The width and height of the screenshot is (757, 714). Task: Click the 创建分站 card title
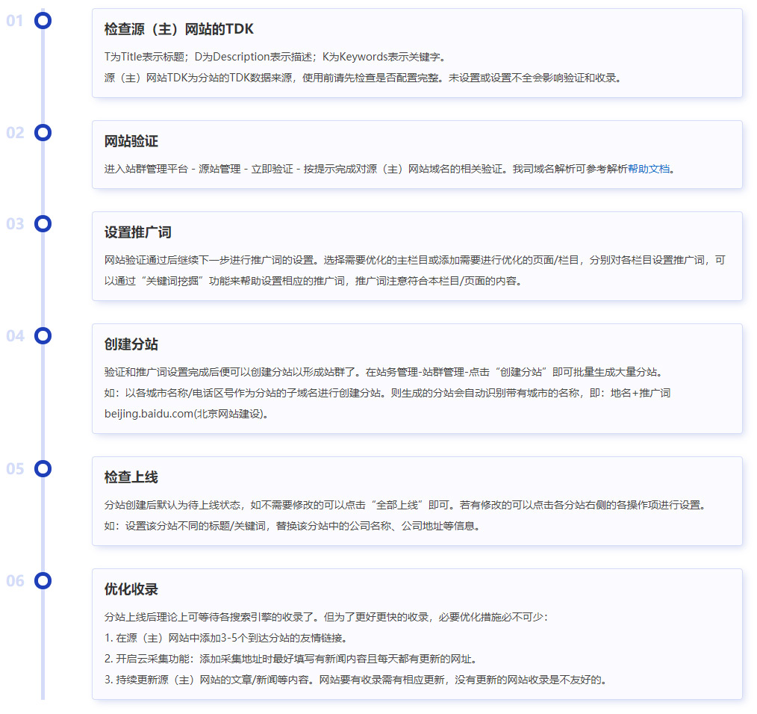131,344
